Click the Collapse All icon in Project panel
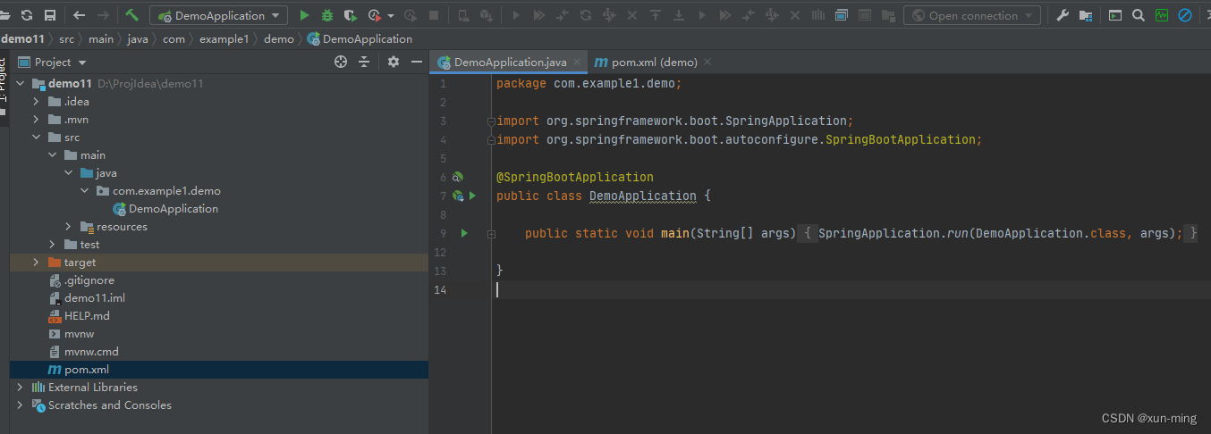The height and width of the screenshot is (434, 1211). [x=364, y=62]
